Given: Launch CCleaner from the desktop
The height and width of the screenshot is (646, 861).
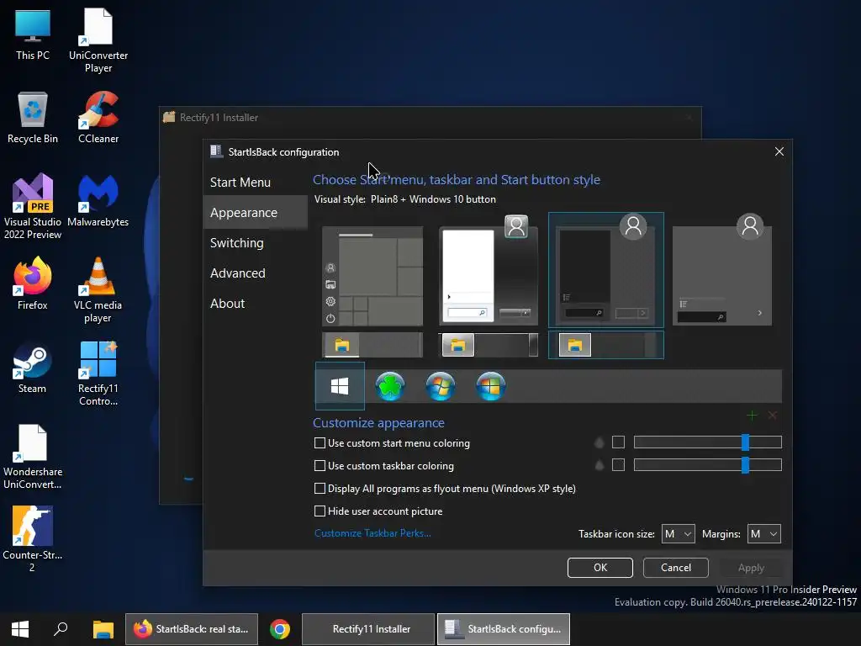Looking at the screenshot, I should click(x=98, y=118).
